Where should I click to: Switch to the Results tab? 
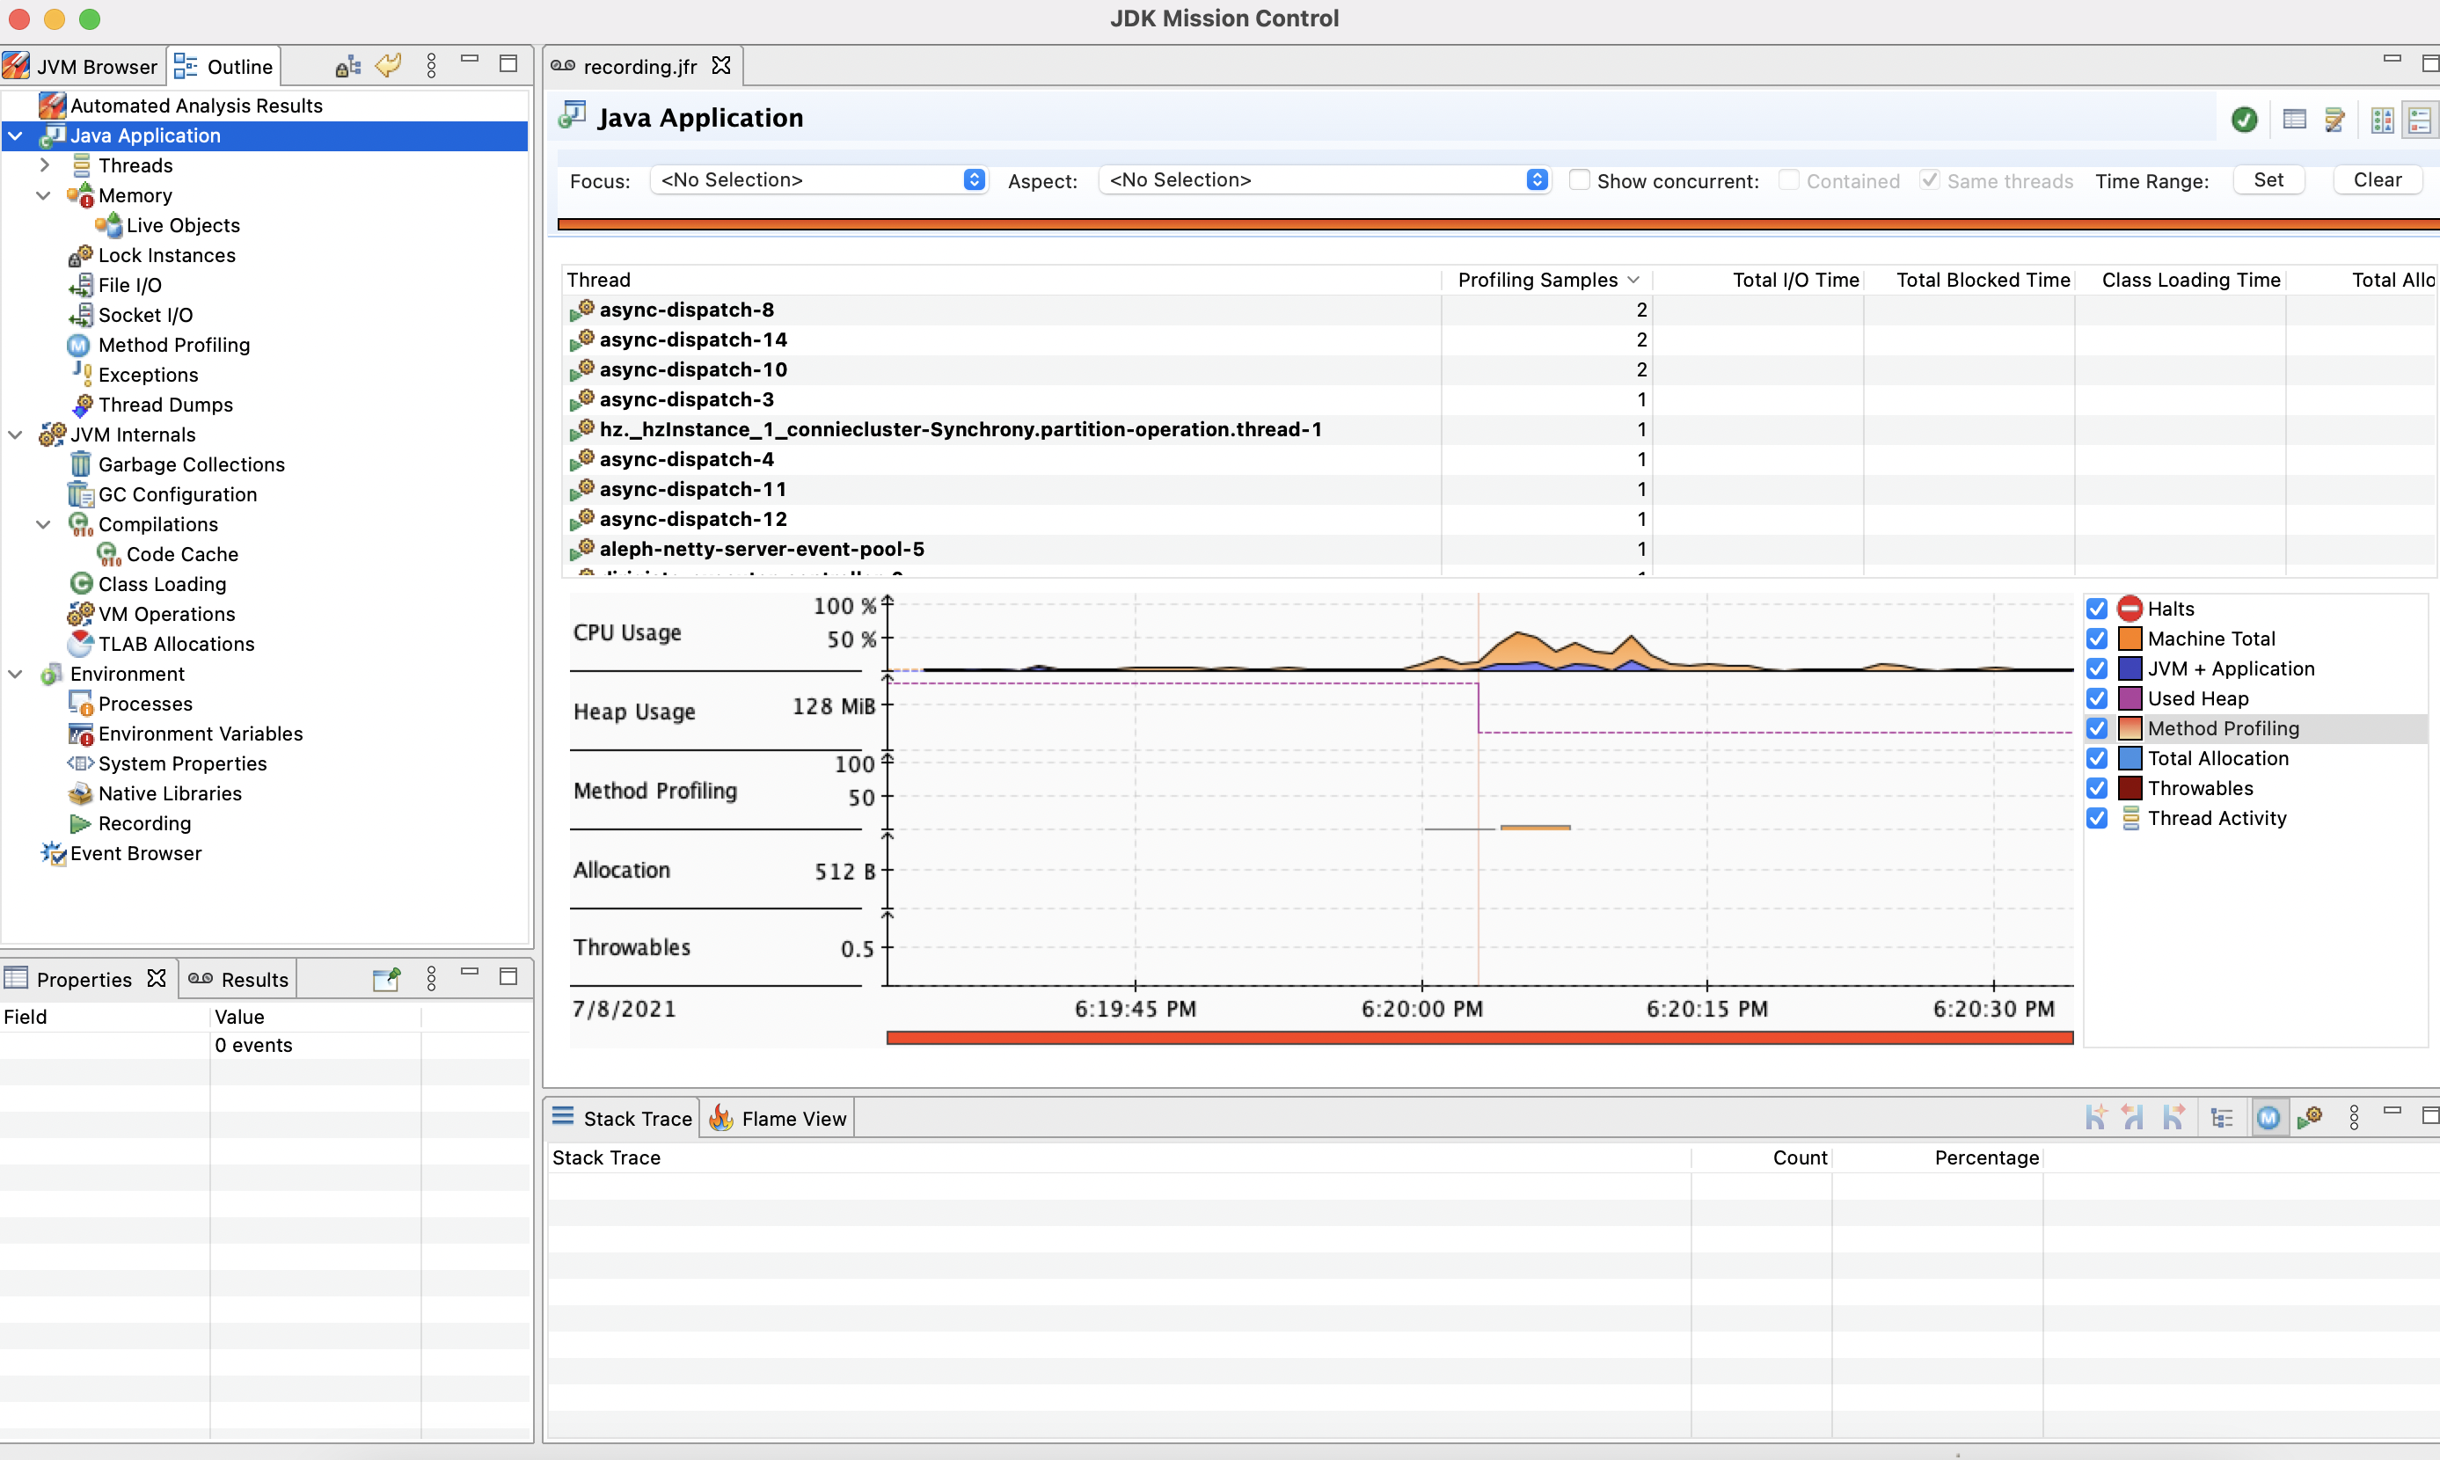pyautogui.click(x=239, y=980)
